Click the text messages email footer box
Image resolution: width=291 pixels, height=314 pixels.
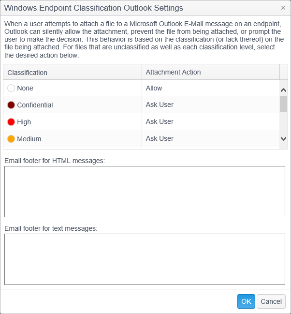coord(145,259)
